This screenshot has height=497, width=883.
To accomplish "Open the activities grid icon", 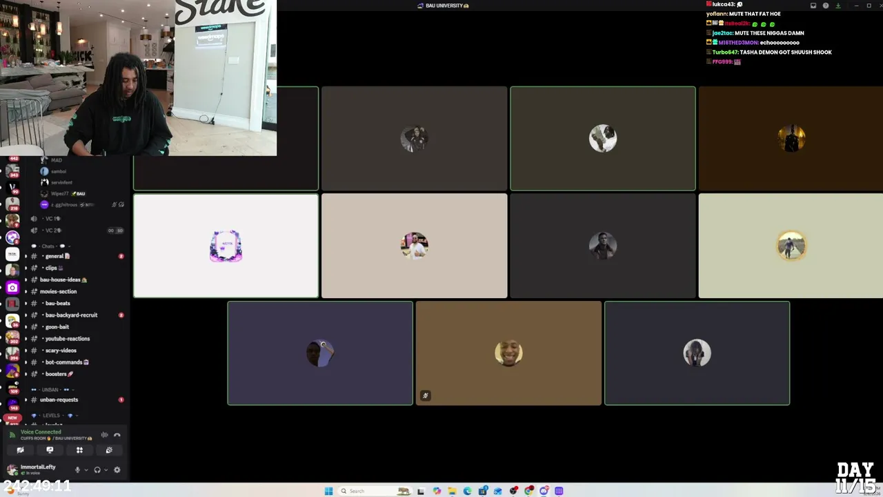I will (x=79, y=450).
